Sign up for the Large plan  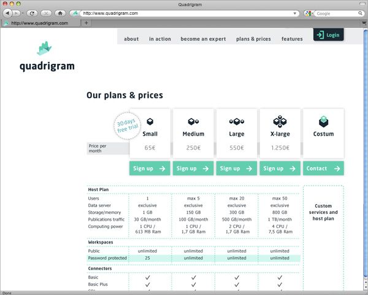[237, 168]
